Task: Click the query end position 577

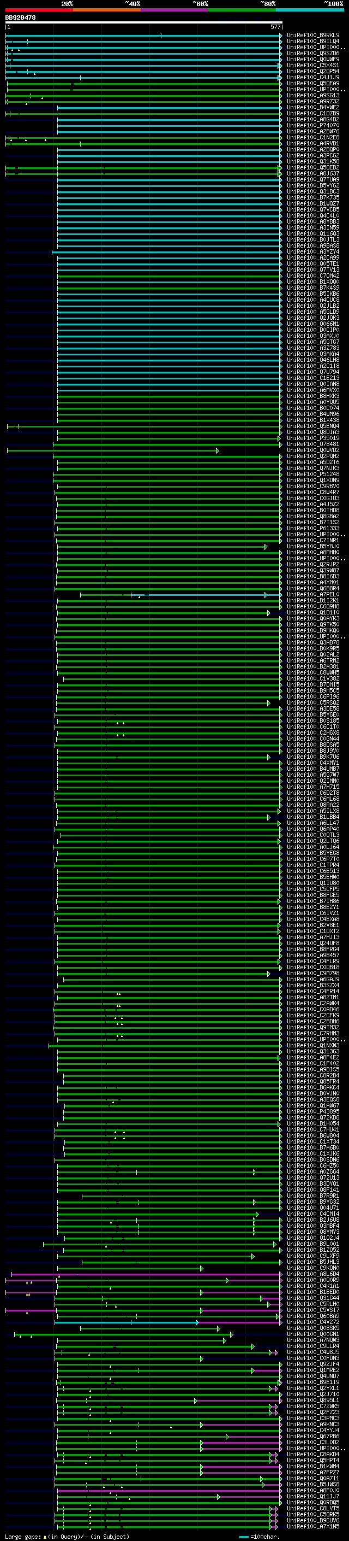Action: click(x=275, y=27)
